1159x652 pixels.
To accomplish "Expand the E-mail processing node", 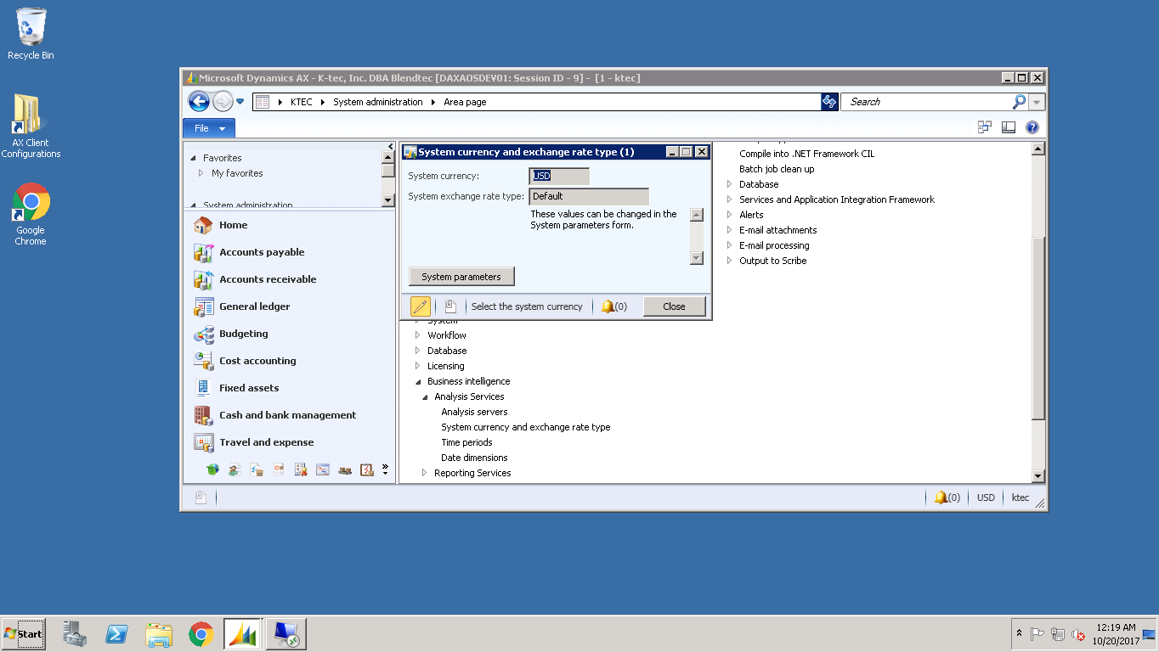I will coord(729,245).
